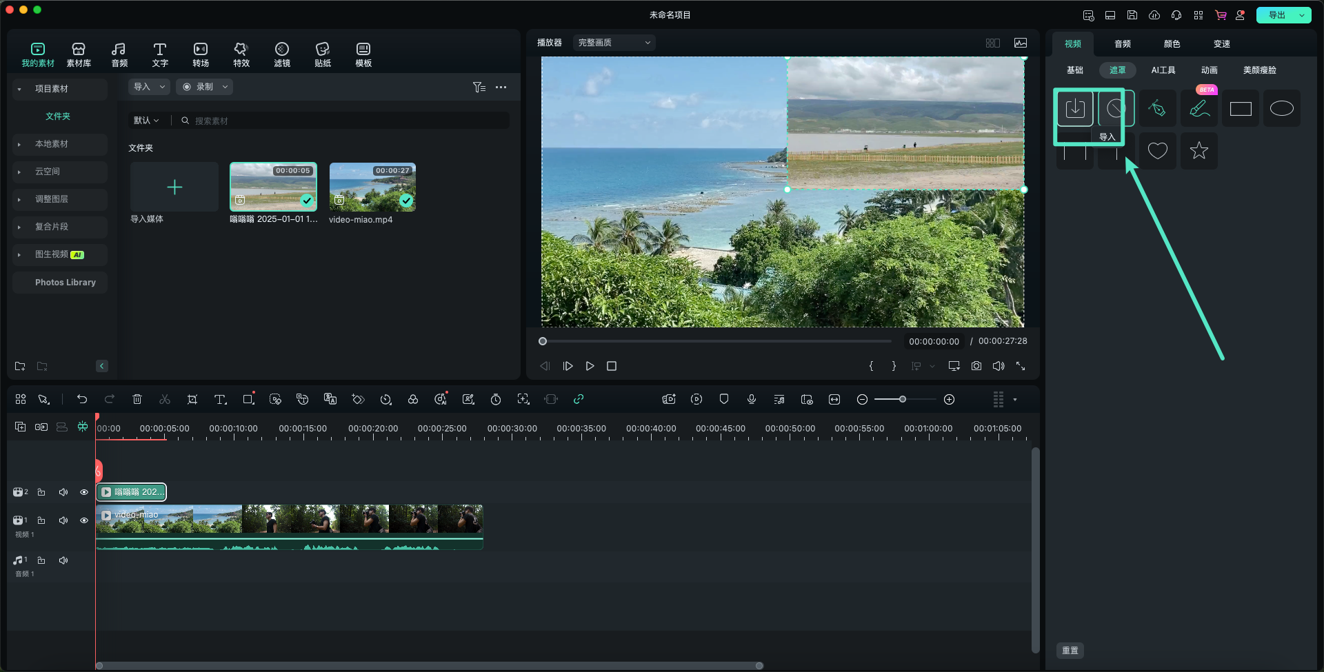Viewport: 1324px width, 672px height.
Task: Click the voiceover microphone icon
Action: tap(752, 399)
